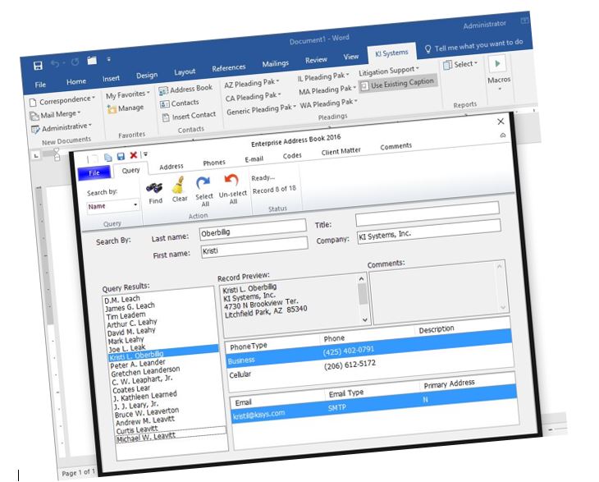Click the Select All arrow icon
The width and height of the screenshot is (599, 482).
(x=203, y=183)
